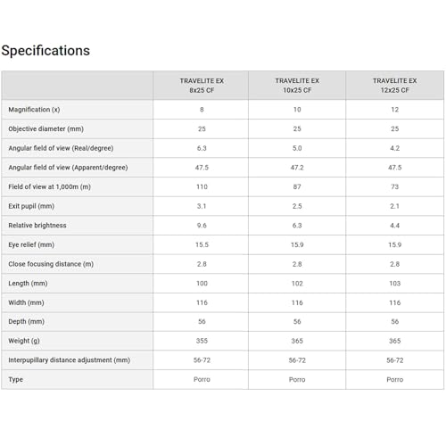This screenshot has width=446, height=446.
Task: Click the Close focusing distance (m) label
Action: 51,264
